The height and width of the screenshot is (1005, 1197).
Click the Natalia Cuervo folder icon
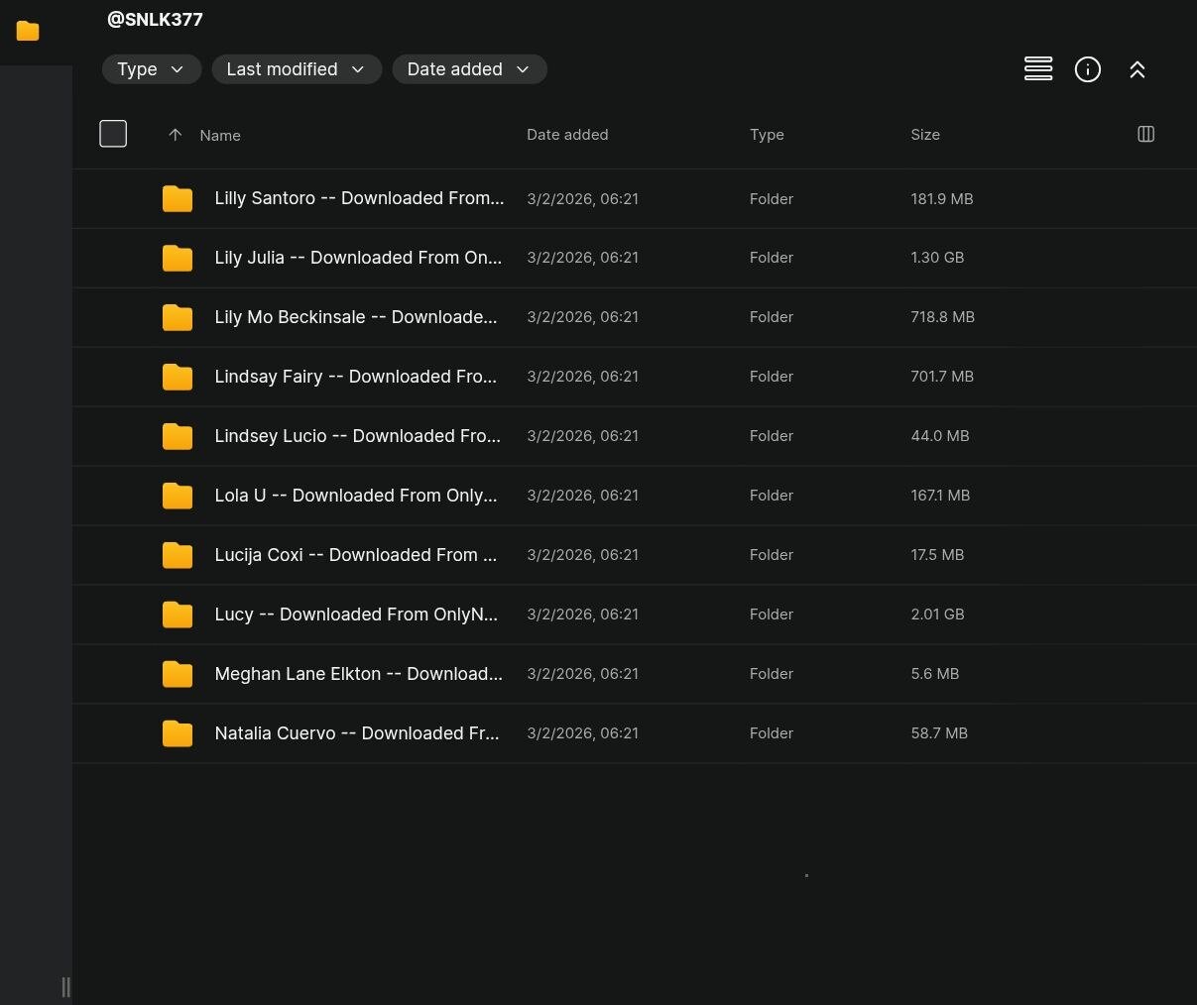(x=178, y=733)
